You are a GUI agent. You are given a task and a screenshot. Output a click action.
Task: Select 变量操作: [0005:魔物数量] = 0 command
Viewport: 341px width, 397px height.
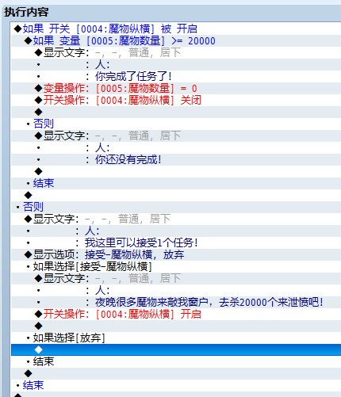[176, 88]
